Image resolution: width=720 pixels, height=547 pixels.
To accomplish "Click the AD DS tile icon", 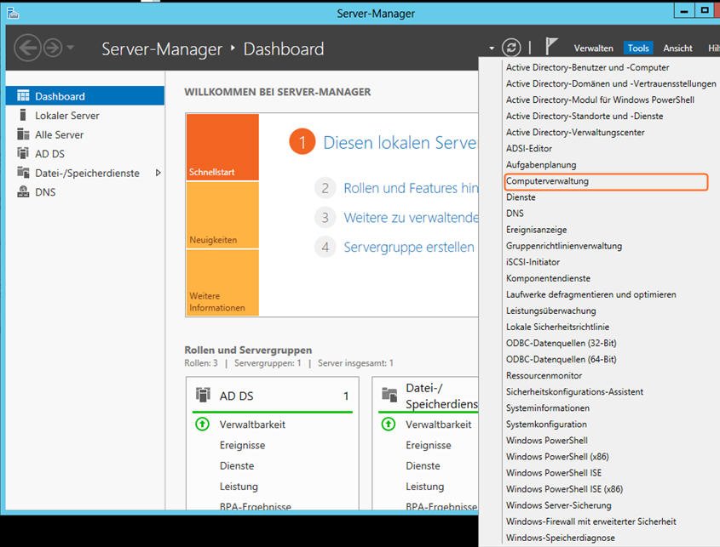I will click(203, 395).
